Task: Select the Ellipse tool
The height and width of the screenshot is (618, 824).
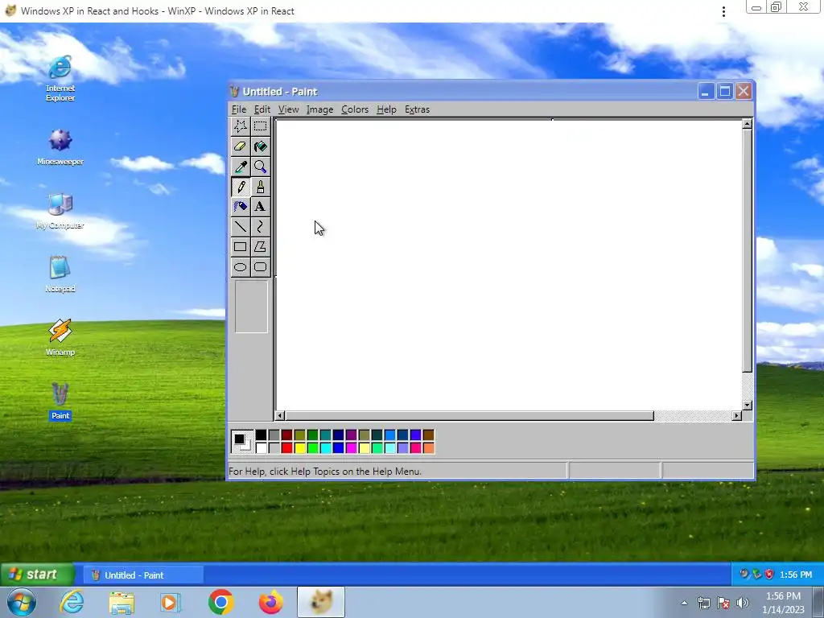Action: tap(240, 267)
